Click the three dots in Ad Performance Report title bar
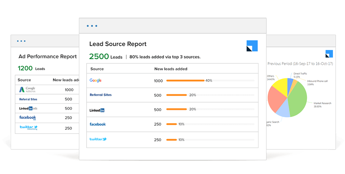 (x=21, y=41)
